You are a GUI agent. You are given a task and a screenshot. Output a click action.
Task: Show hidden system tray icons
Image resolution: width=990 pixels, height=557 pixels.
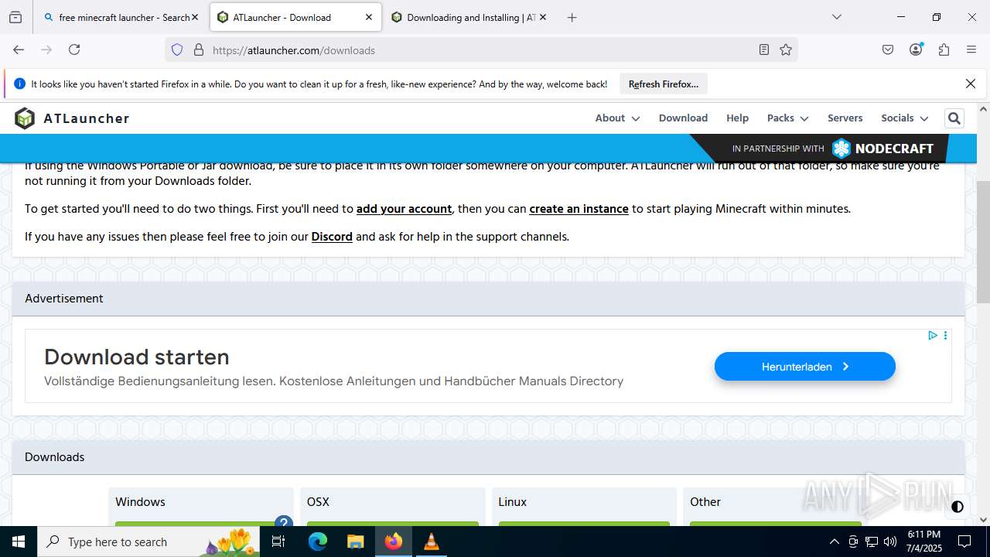click(834, 542)
